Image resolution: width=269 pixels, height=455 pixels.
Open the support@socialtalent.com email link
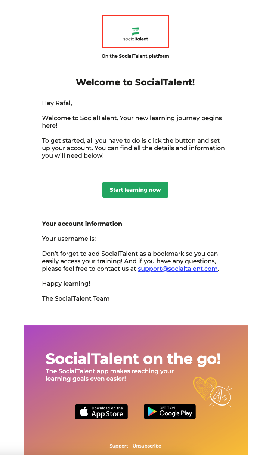(177, 269)
